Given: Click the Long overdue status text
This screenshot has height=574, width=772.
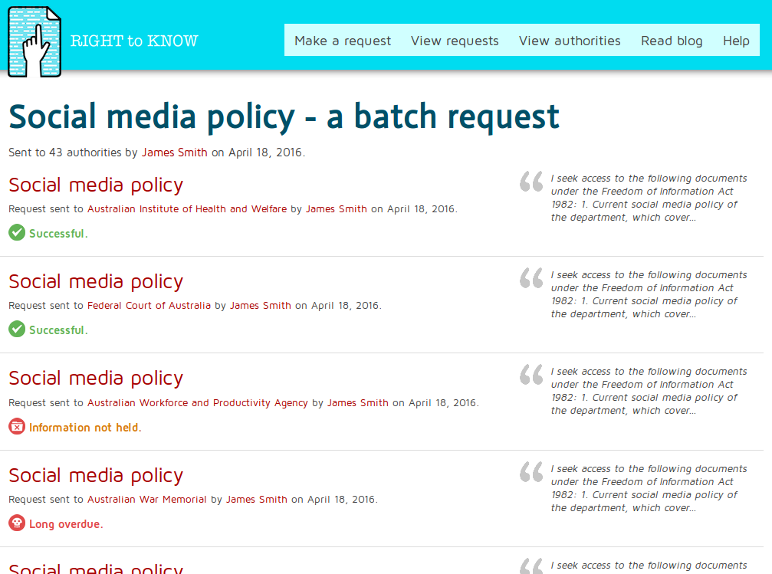Looking at the screenshot, I should click(66, 523).
